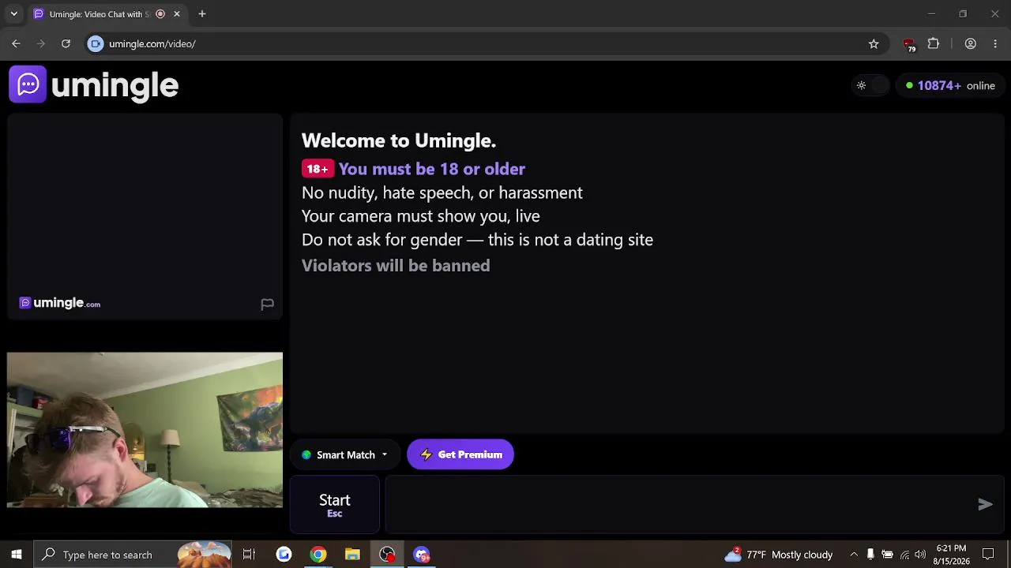Image resolution: width=1011 pixels, height=568 pixels.
Task: Click your own webcam preview
Action: (x=145, y=429)
